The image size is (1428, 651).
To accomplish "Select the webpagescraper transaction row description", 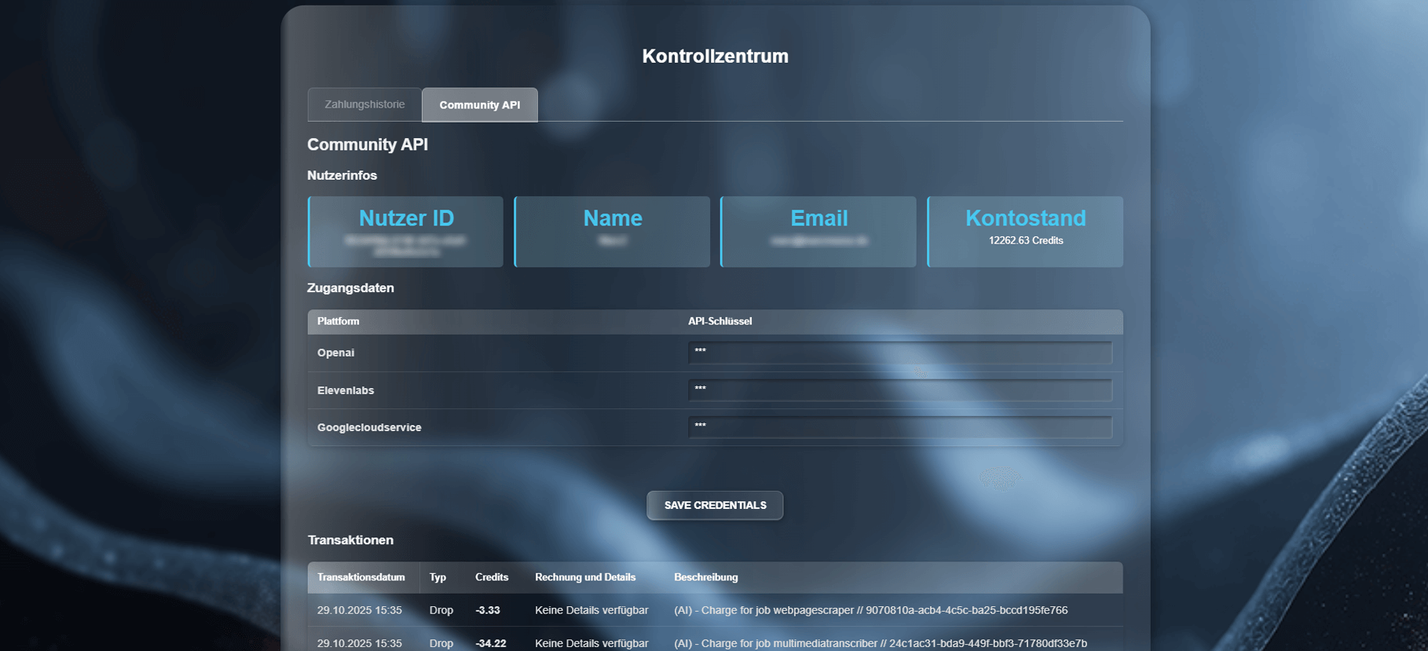I will [x=870, y=610].
